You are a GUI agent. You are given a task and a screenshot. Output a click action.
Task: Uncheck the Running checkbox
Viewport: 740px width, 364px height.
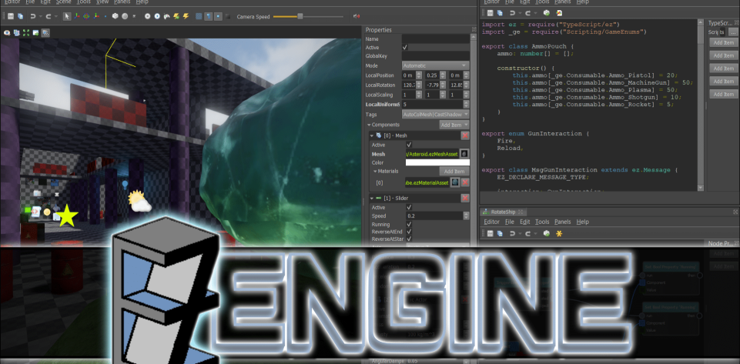(x=409, y=224)
